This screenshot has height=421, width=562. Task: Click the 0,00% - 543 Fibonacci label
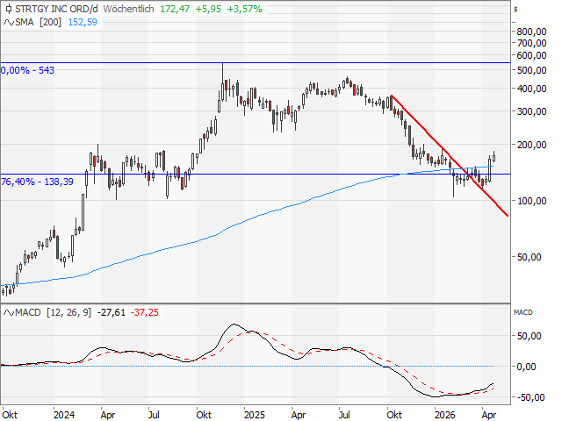click(x=28, y=69)
